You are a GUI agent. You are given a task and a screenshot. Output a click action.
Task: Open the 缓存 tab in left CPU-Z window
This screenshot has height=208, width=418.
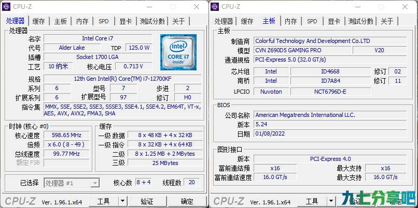[x=39, y=21]
